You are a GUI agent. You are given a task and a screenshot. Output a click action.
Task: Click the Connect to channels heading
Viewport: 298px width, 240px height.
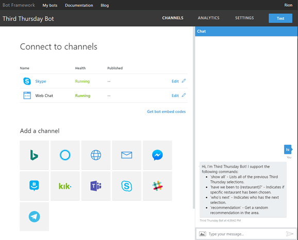59,46
